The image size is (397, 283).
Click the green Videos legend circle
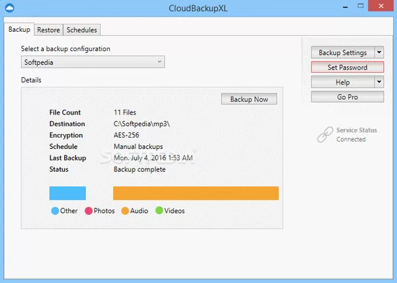coord(159,211)
